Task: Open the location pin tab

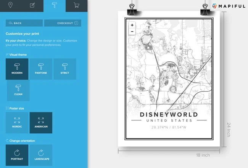Action: 10,5
